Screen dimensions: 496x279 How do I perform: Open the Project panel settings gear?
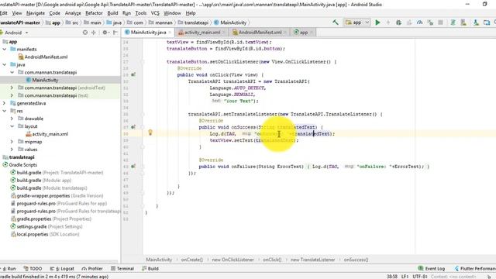(x=105, y=33)
